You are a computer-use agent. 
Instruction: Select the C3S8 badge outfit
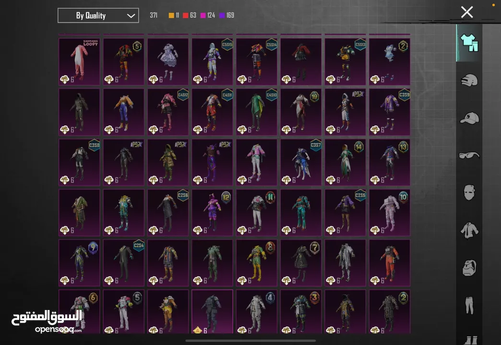click(79, 162)
